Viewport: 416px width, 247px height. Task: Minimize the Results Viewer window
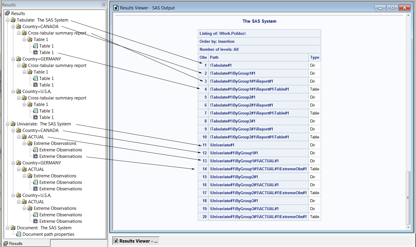pos(380,8)
